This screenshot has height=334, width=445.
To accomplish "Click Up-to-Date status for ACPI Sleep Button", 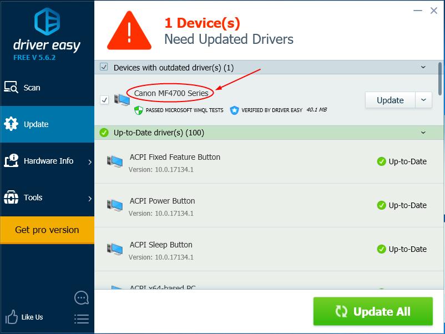I will pyautogui.click(x=407, y=249).
